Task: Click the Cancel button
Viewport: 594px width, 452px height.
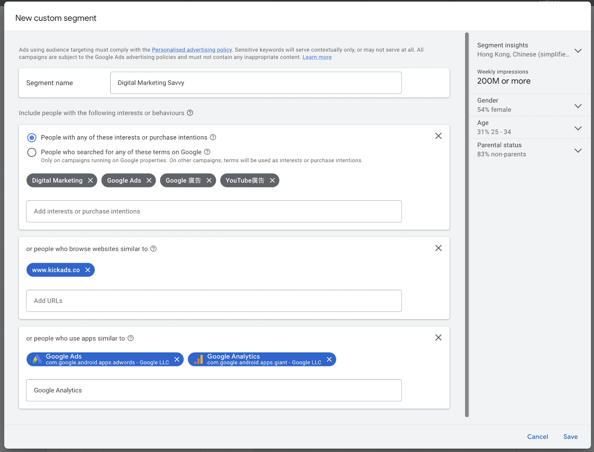Action: coord(538,437)
